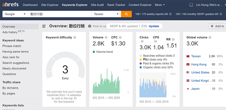Open Phrase match keyword ideas

tap(12, 46)
